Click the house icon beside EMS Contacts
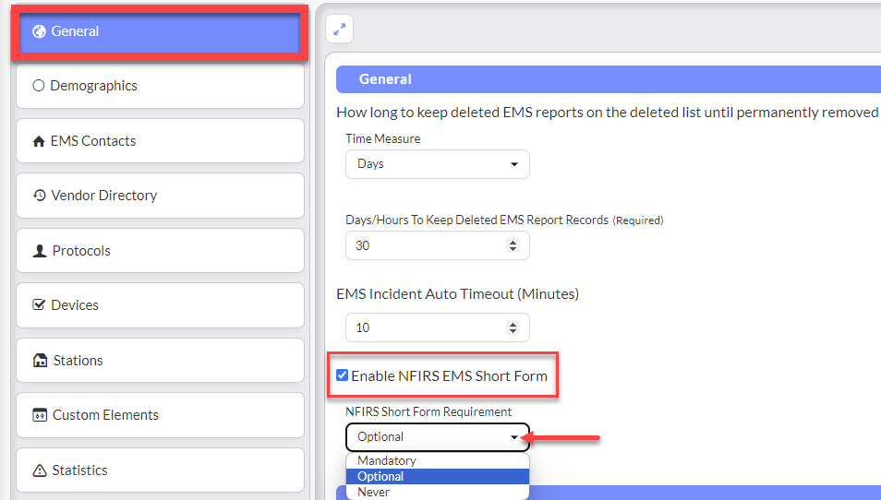Viewport: 881px width, 500px height. (x=39, y=141)
